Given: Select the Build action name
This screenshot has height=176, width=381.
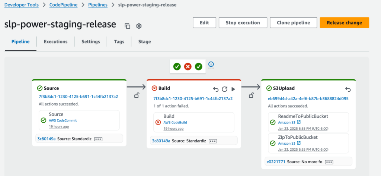Looking at the screenshot, I should click(x=169, y=116).
